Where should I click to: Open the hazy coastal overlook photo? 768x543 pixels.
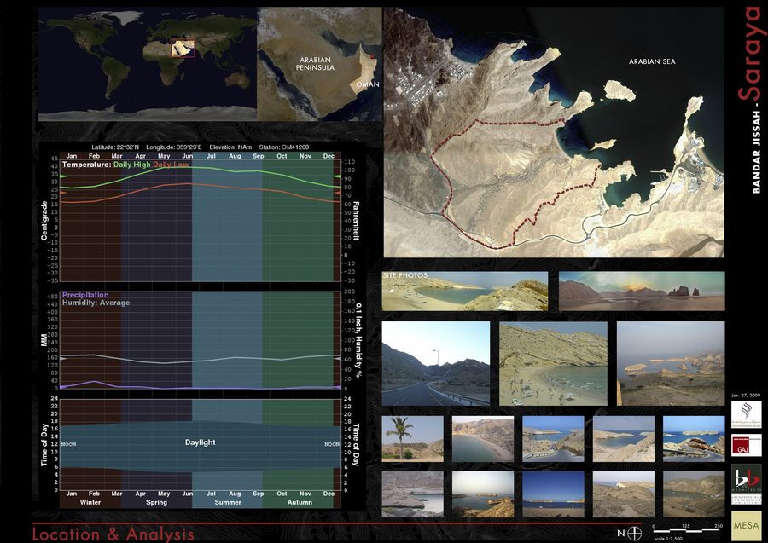coord(671,363)
